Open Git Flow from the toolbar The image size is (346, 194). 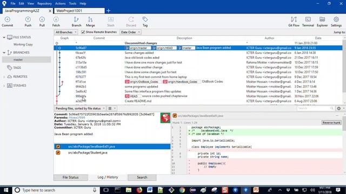point(294,22)
